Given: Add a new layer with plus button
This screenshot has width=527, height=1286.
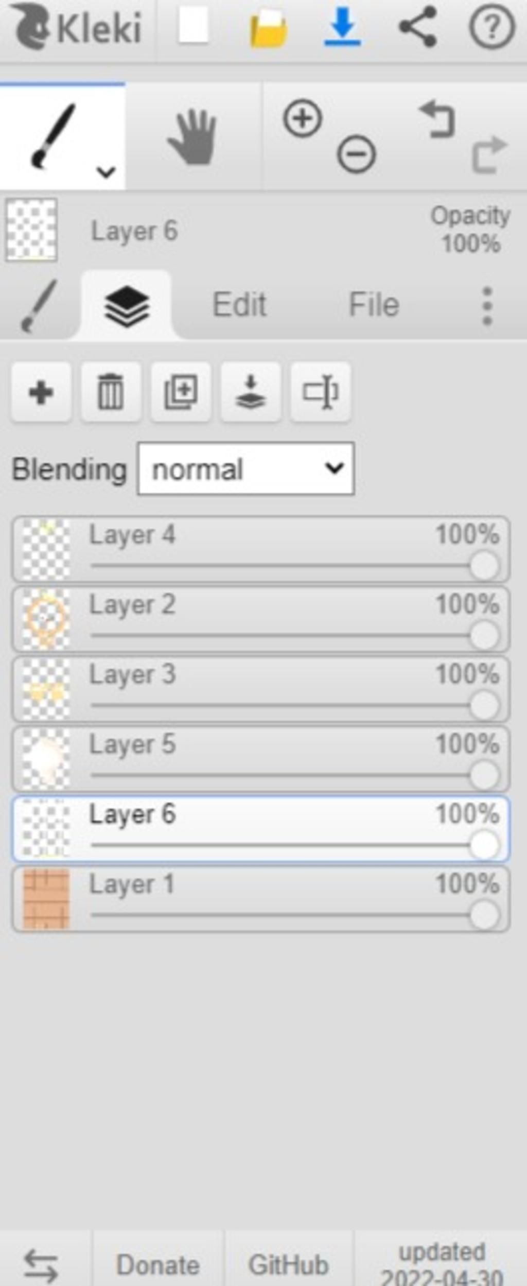Looking at the screenshot, I should tap(41, 392).
